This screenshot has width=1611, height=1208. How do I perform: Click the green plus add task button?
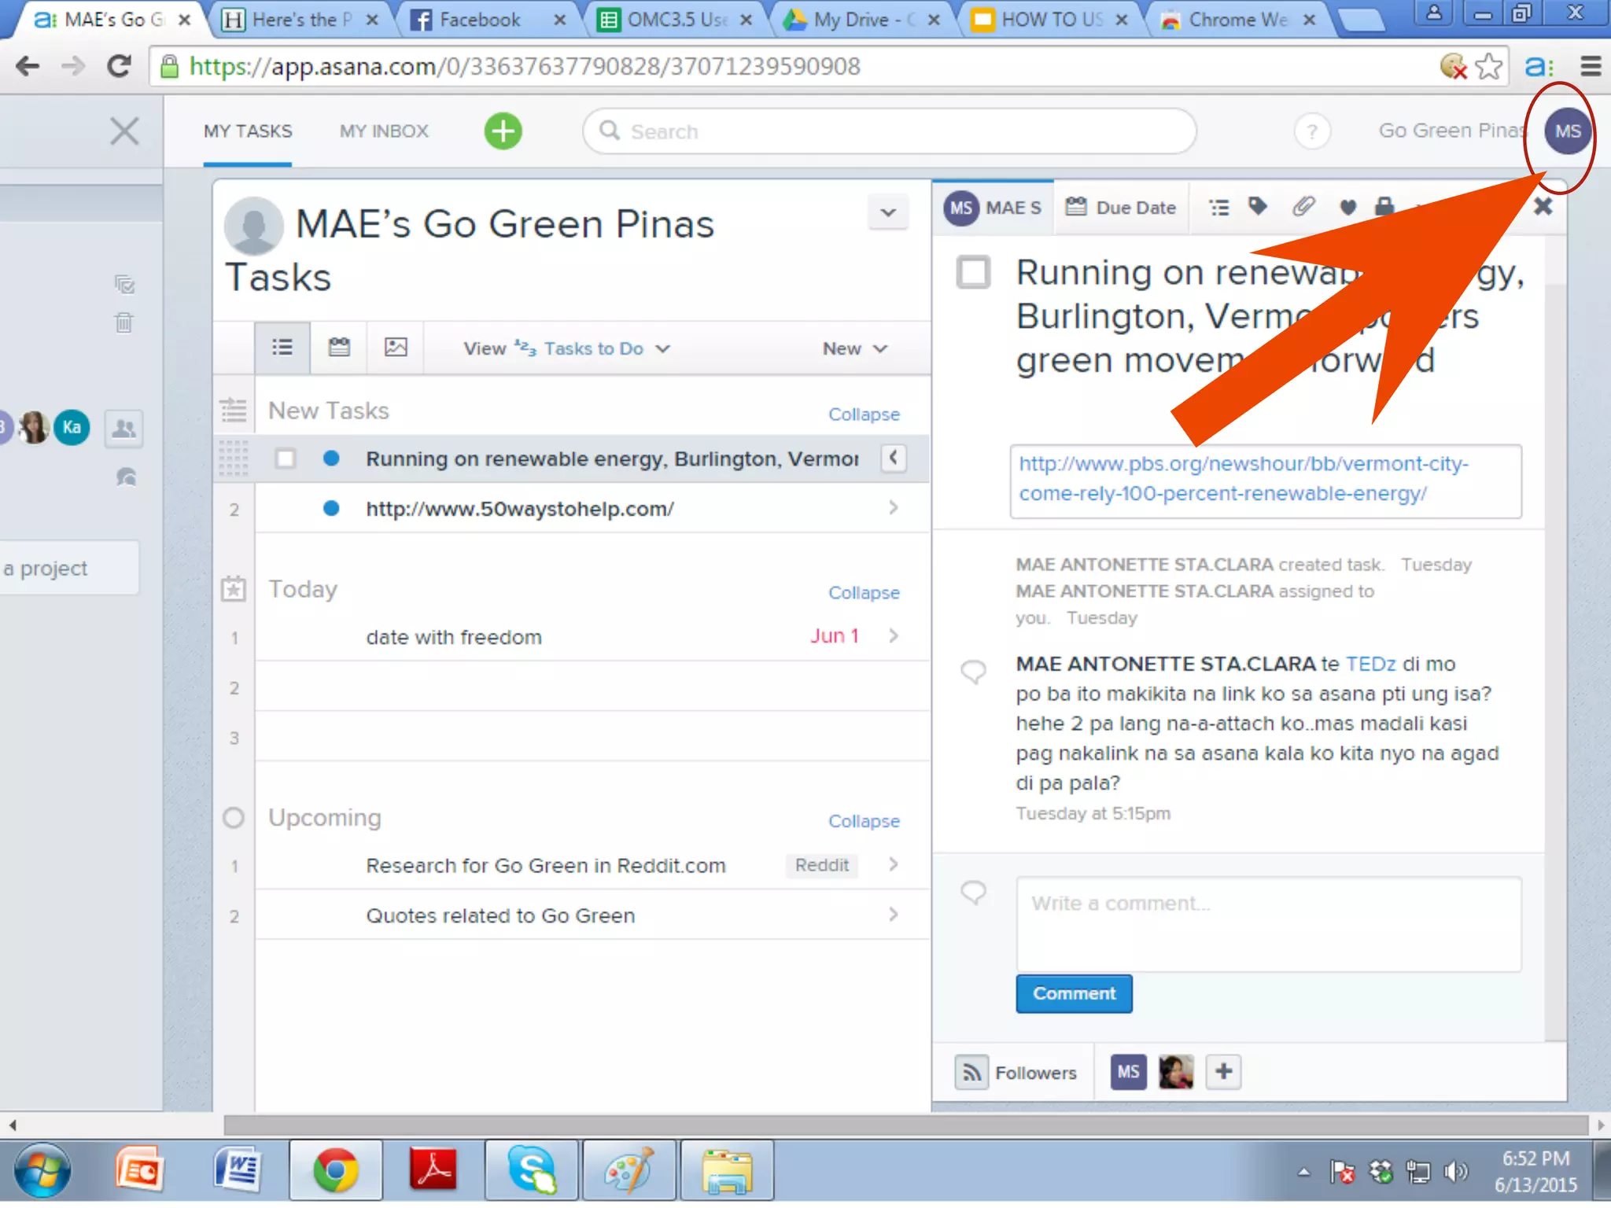click(503, 131)
